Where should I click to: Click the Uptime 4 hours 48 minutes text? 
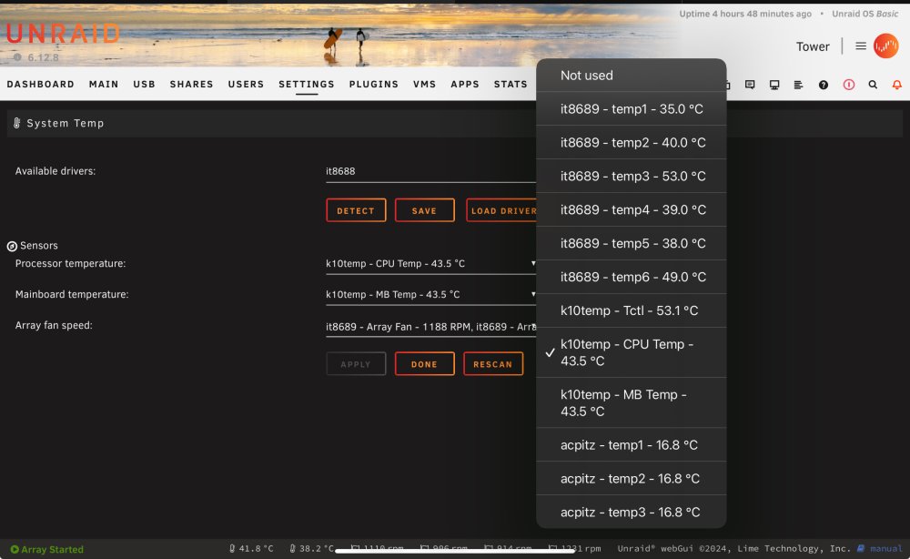[745, 14]
